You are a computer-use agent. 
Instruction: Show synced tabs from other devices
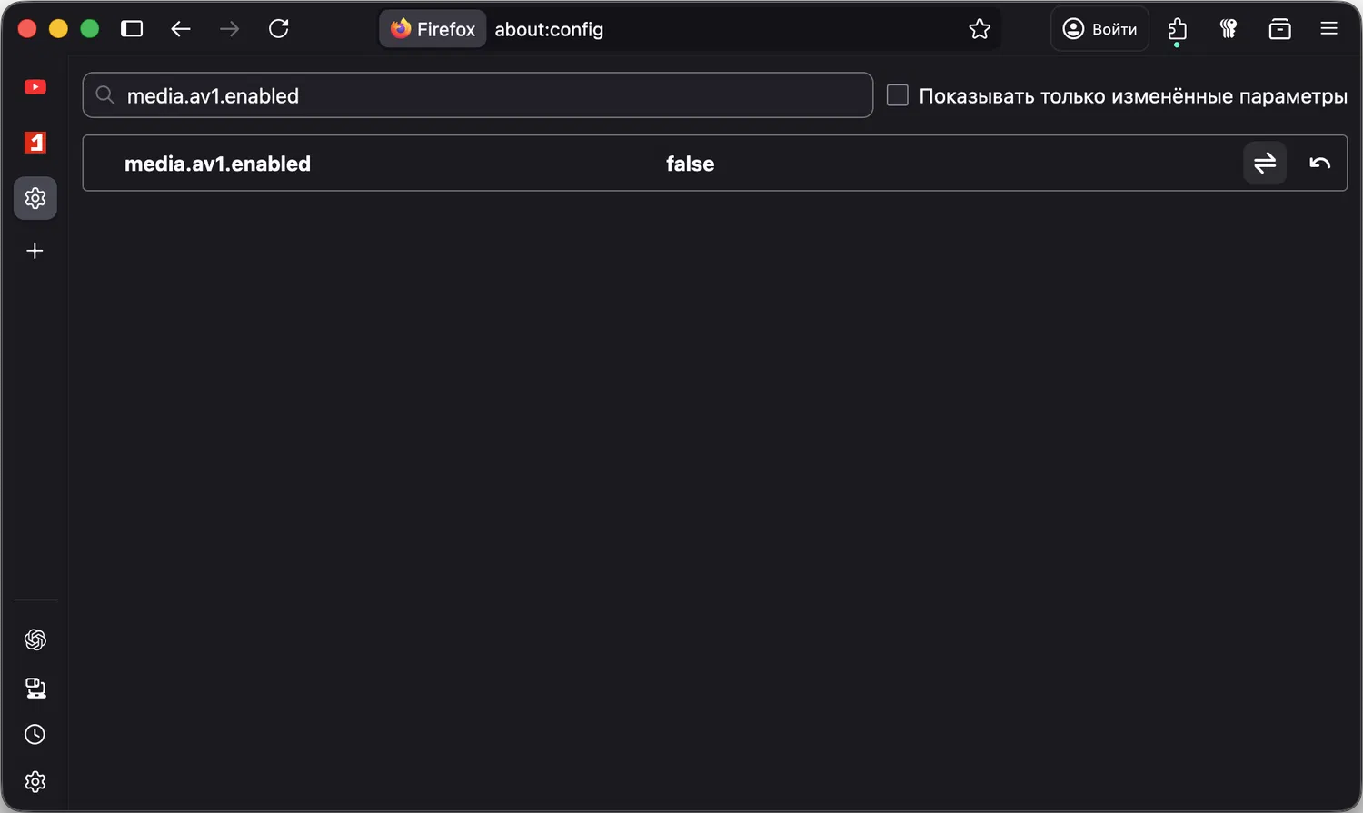[35, 688]
